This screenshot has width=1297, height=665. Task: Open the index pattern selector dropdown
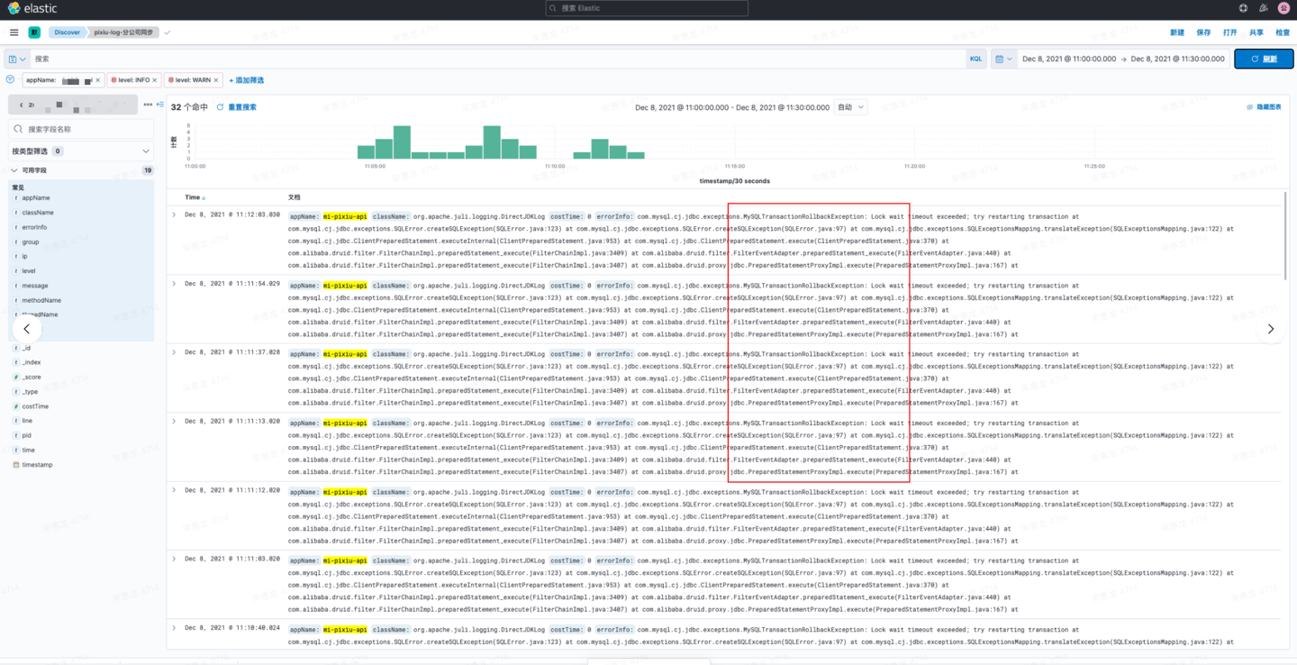[73, 105]
